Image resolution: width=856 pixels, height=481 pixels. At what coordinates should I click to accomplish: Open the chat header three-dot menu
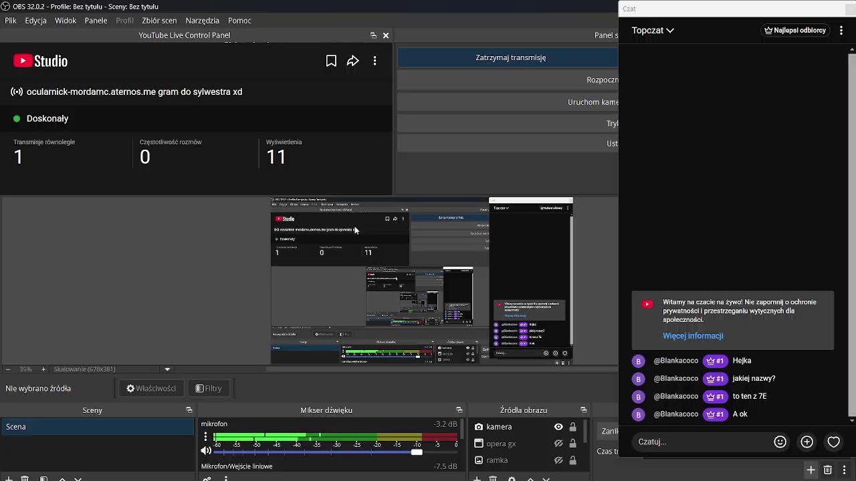(x=841, y=30)
